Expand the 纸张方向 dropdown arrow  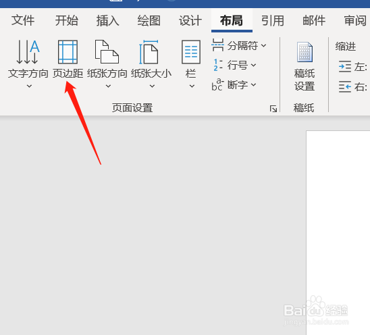[x=108, y=86]
